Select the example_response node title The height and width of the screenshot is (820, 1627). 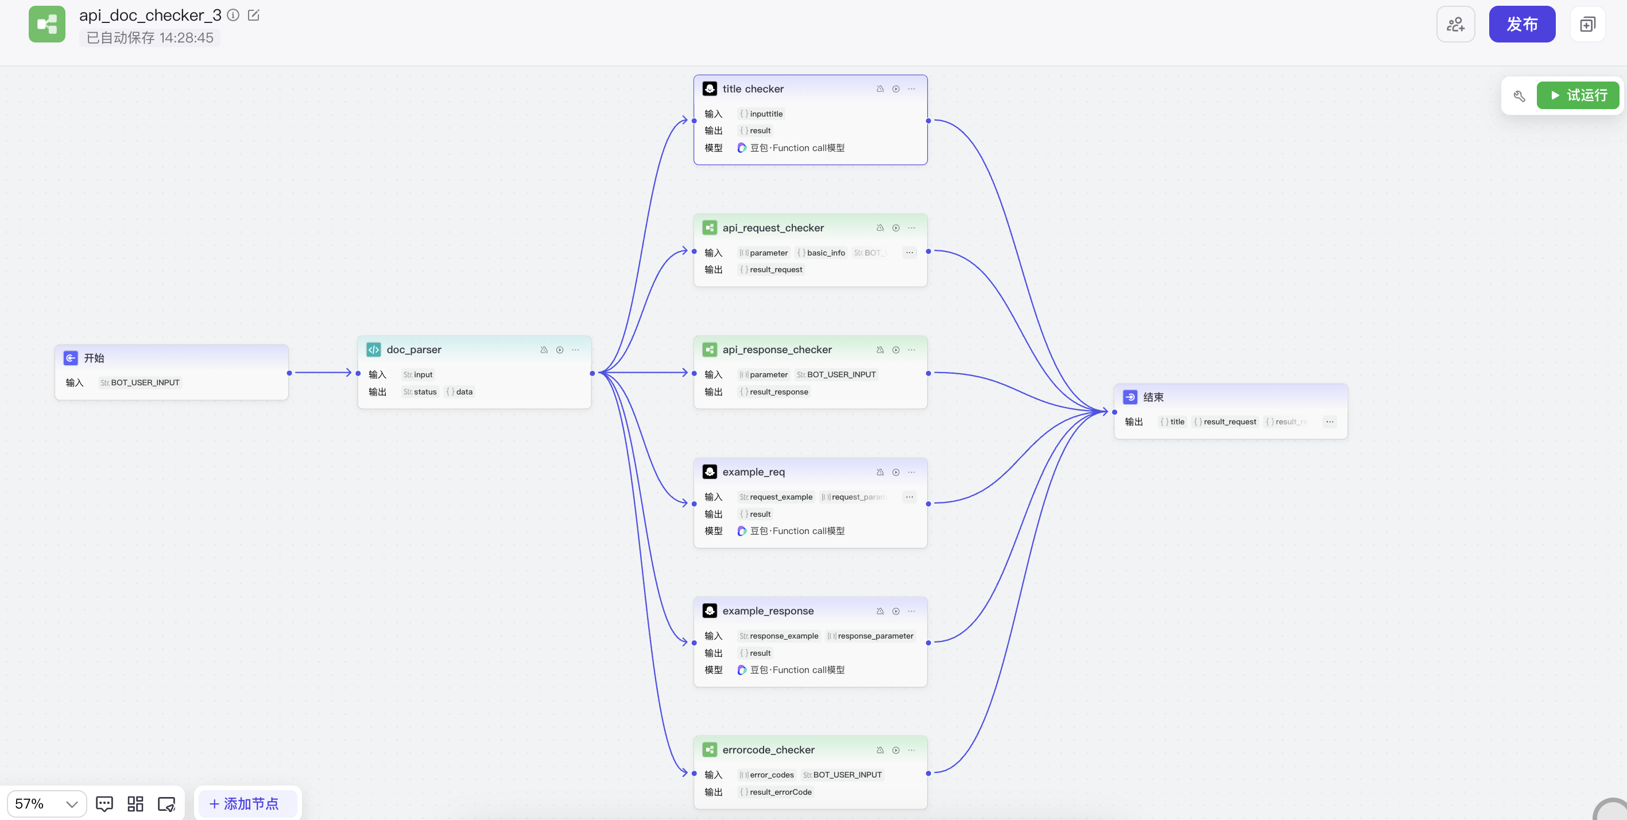pyautogui.click(x=768, y=611)
